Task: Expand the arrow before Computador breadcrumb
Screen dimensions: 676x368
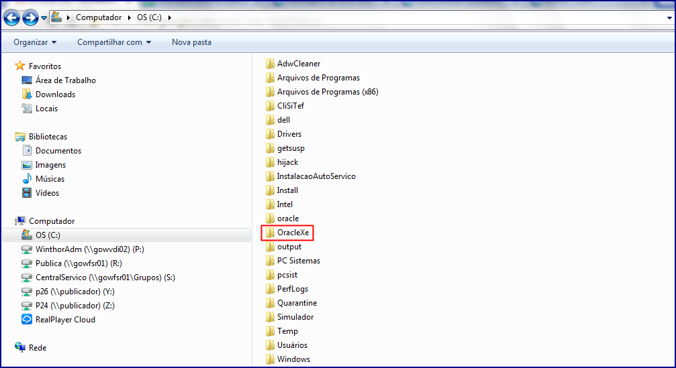Action: coord(68,17)
